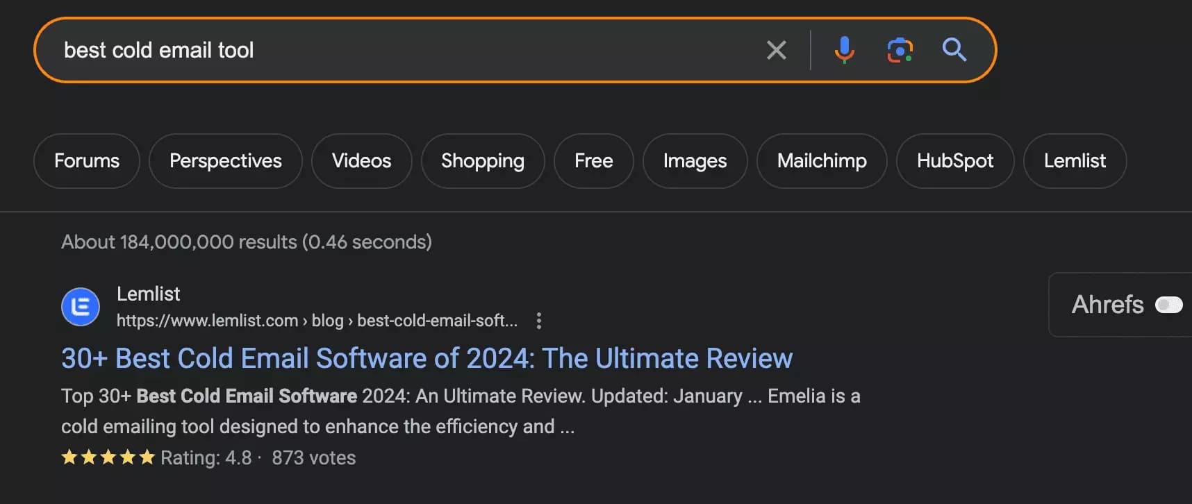The height and width of the screenshot is (504, 1192).
Task: Toggle the Ahrefs extension switch
Action: pyautogui.click(x=1170, y=304)
